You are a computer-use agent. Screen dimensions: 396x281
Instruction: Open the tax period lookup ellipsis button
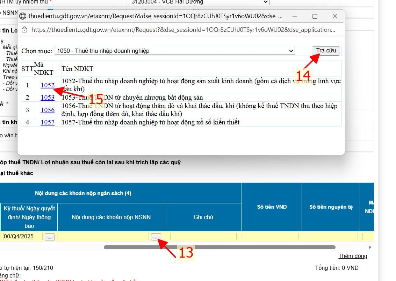(x=50, y=237)
